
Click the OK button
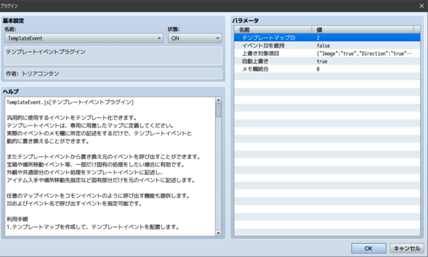click(368, 248)
